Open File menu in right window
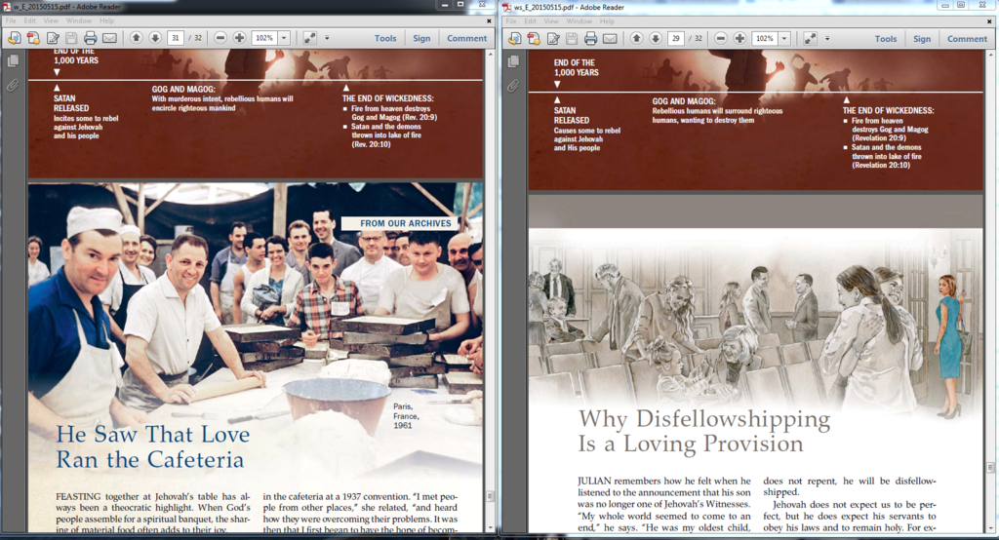This screenshot has width=999, height=540. coord(511,21)
